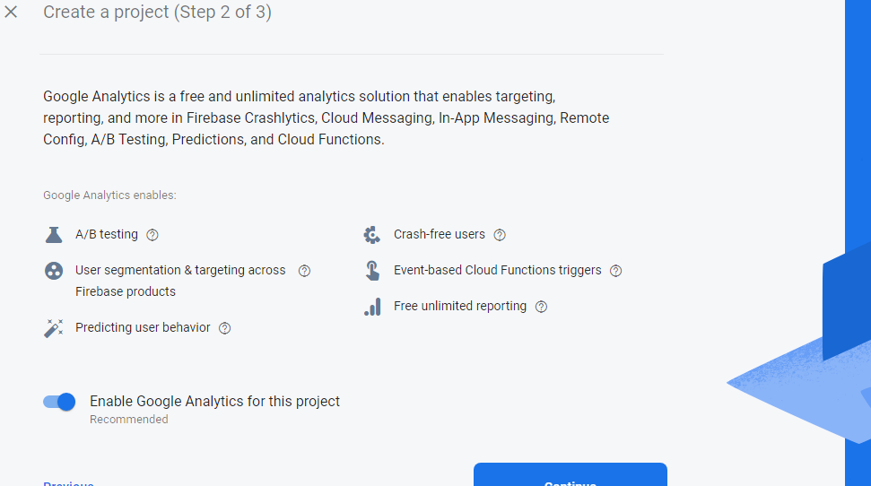
Task: Click 'Enable Google Analytics for this project' label
Action: point(214,401)
